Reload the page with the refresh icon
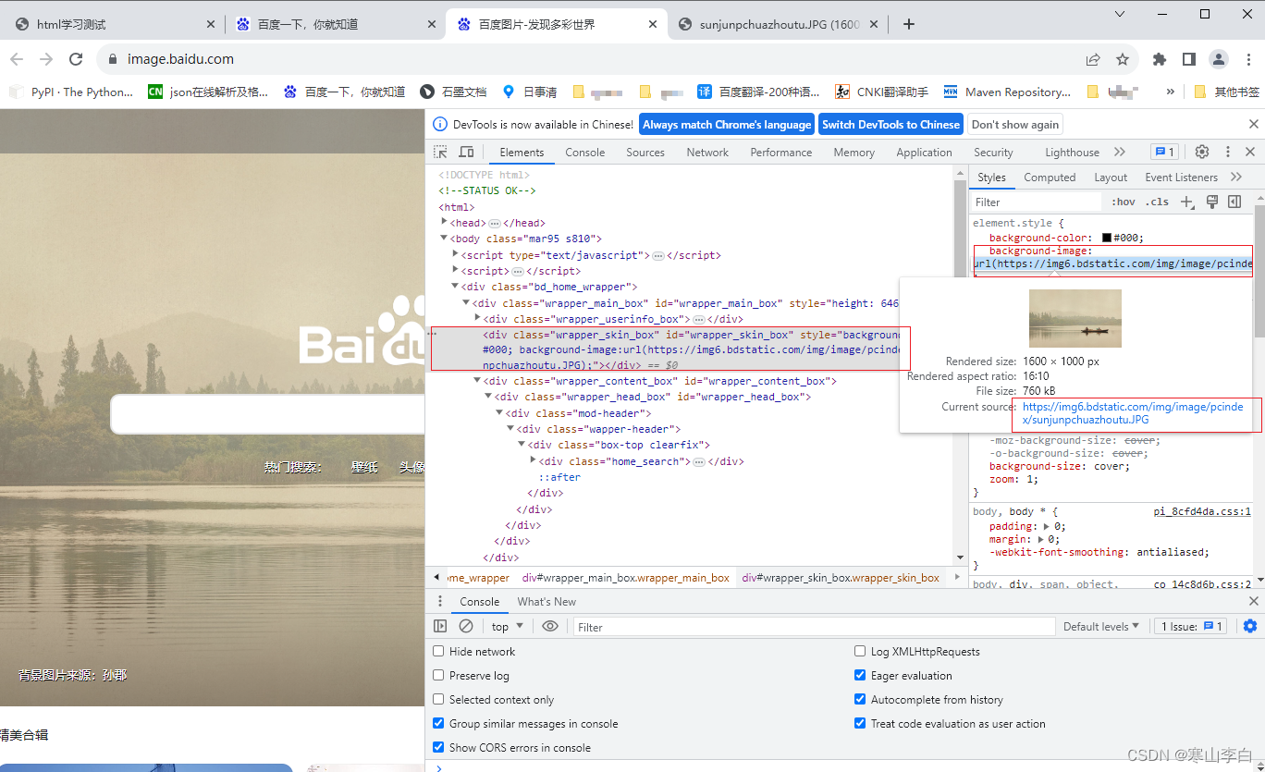This screenshot has height=772, width=1265. [76, 59]
